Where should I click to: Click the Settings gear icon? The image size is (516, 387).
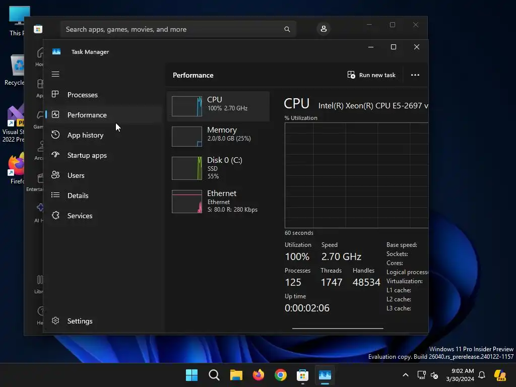click(x=55, y=320)
